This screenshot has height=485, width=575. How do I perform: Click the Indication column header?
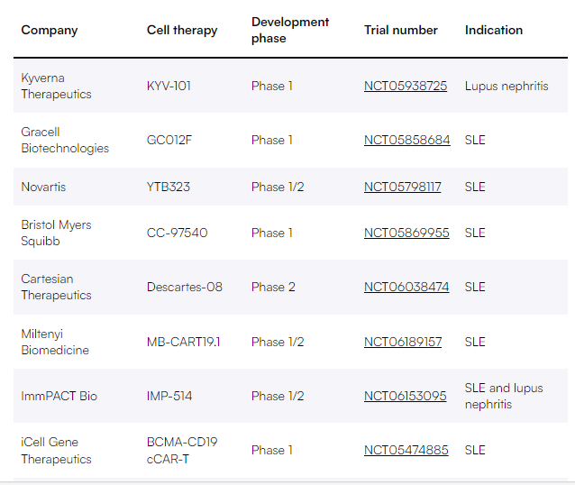(x=494, y=30)
